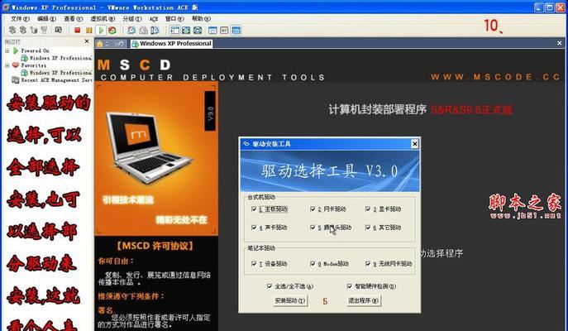Uncheck 其它驱动 checkbox
568x331 pixels.
click(x=368, y=228)
